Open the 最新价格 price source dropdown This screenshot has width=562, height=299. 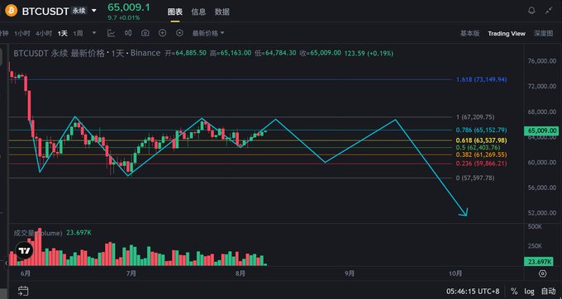click(208, 33)
